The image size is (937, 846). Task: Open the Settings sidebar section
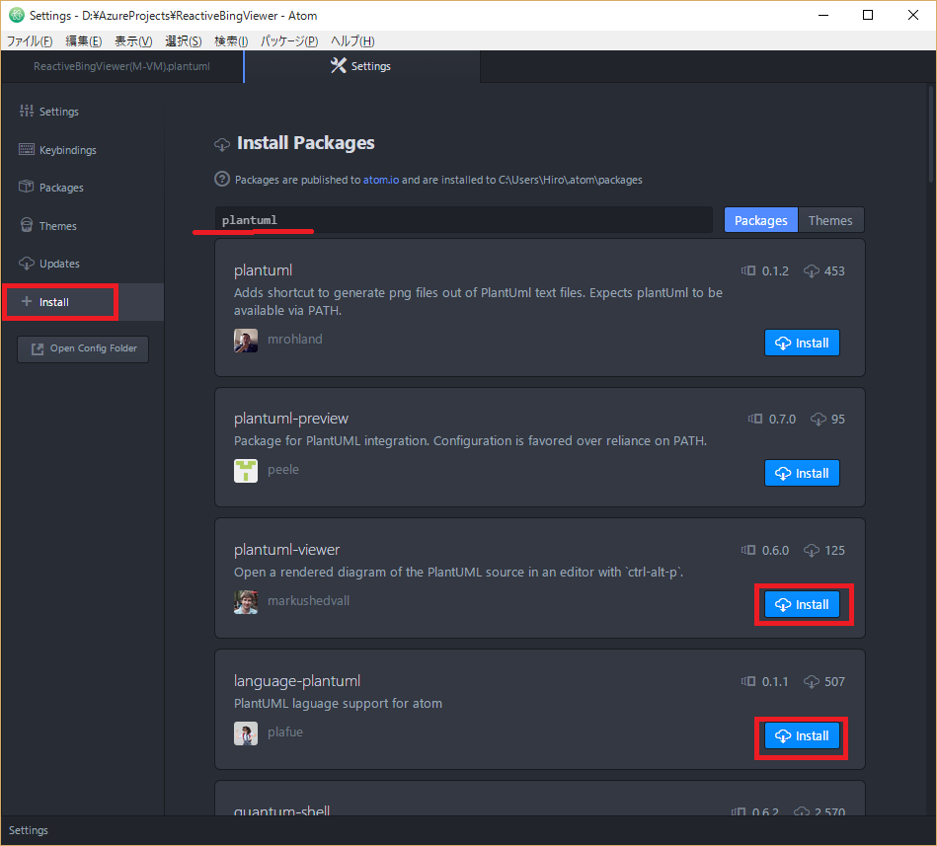tap(83, 112)
